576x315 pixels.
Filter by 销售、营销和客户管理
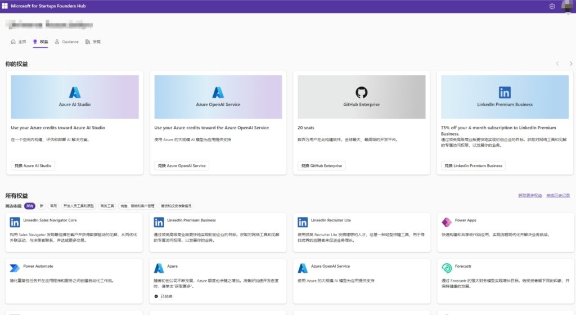pos(137,206)
